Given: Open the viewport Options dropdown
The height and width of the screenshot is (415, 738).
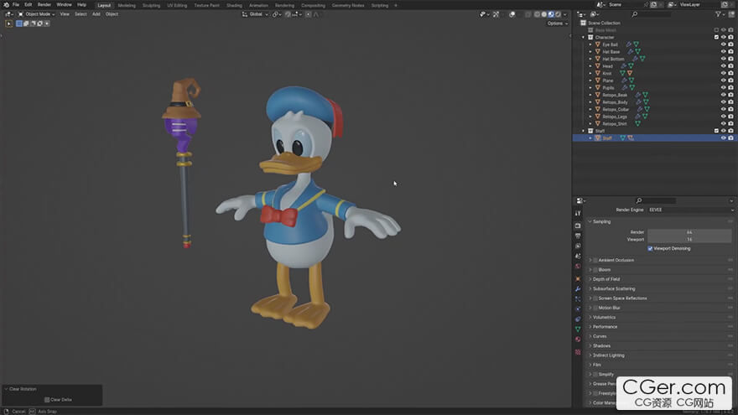Looking at the screenshot, I should click(x=557, y=23).
